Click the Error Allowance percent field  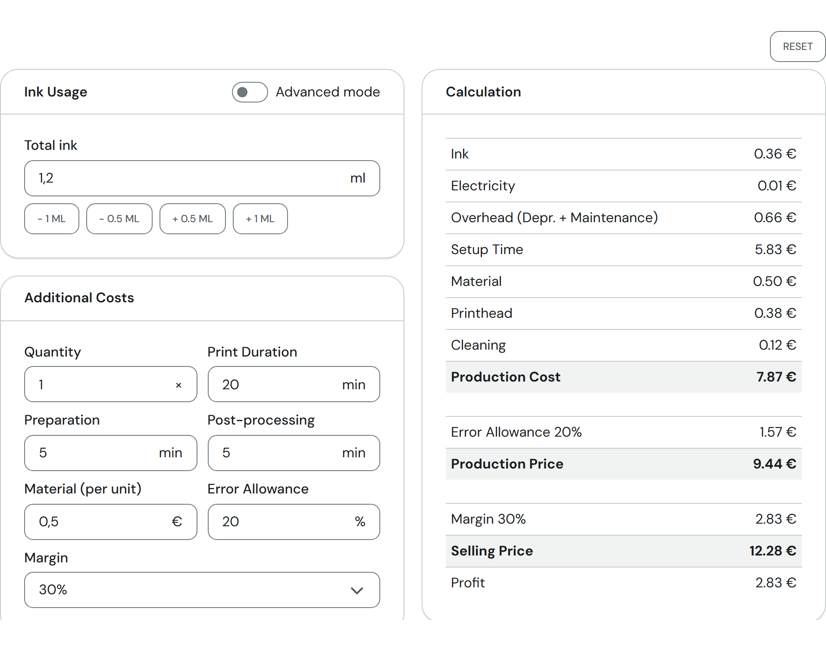coord(294,522)
